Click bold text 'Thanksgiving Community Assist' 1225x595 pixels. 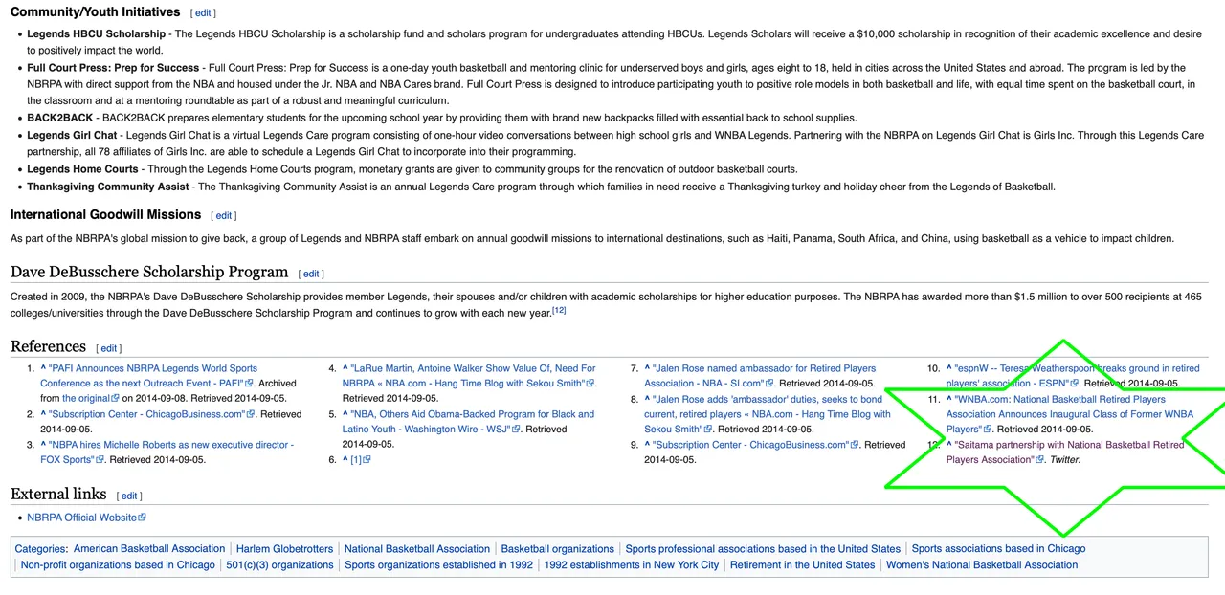point(107,187)
